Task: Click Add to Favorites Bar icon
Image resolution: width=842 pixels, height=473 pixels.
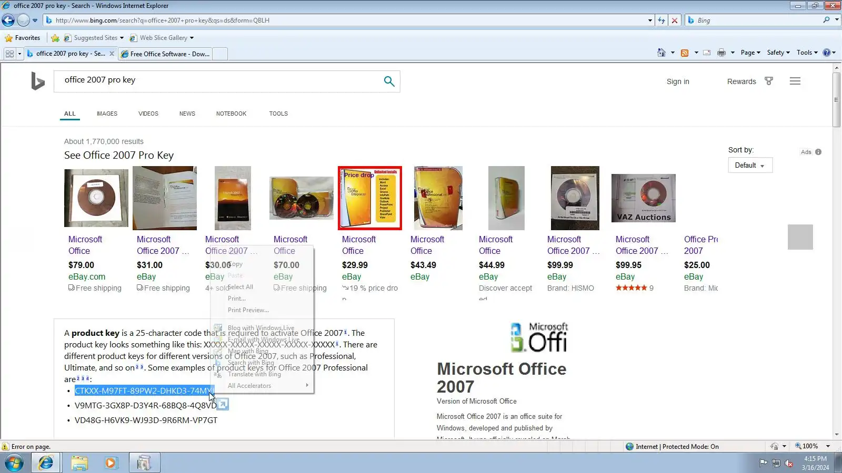Action: click(55, 38)
